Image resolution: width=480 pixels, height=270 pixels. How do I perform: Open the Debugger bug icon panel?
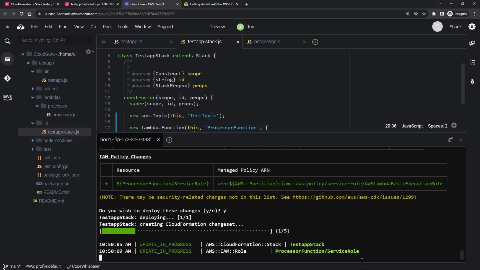(x=472, y=81)
